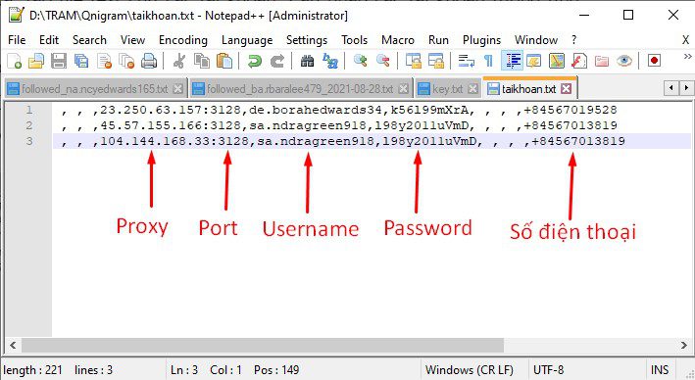Start macro recording with red record icon
Screen dimensions: 695x380
[x=654, y=61]
